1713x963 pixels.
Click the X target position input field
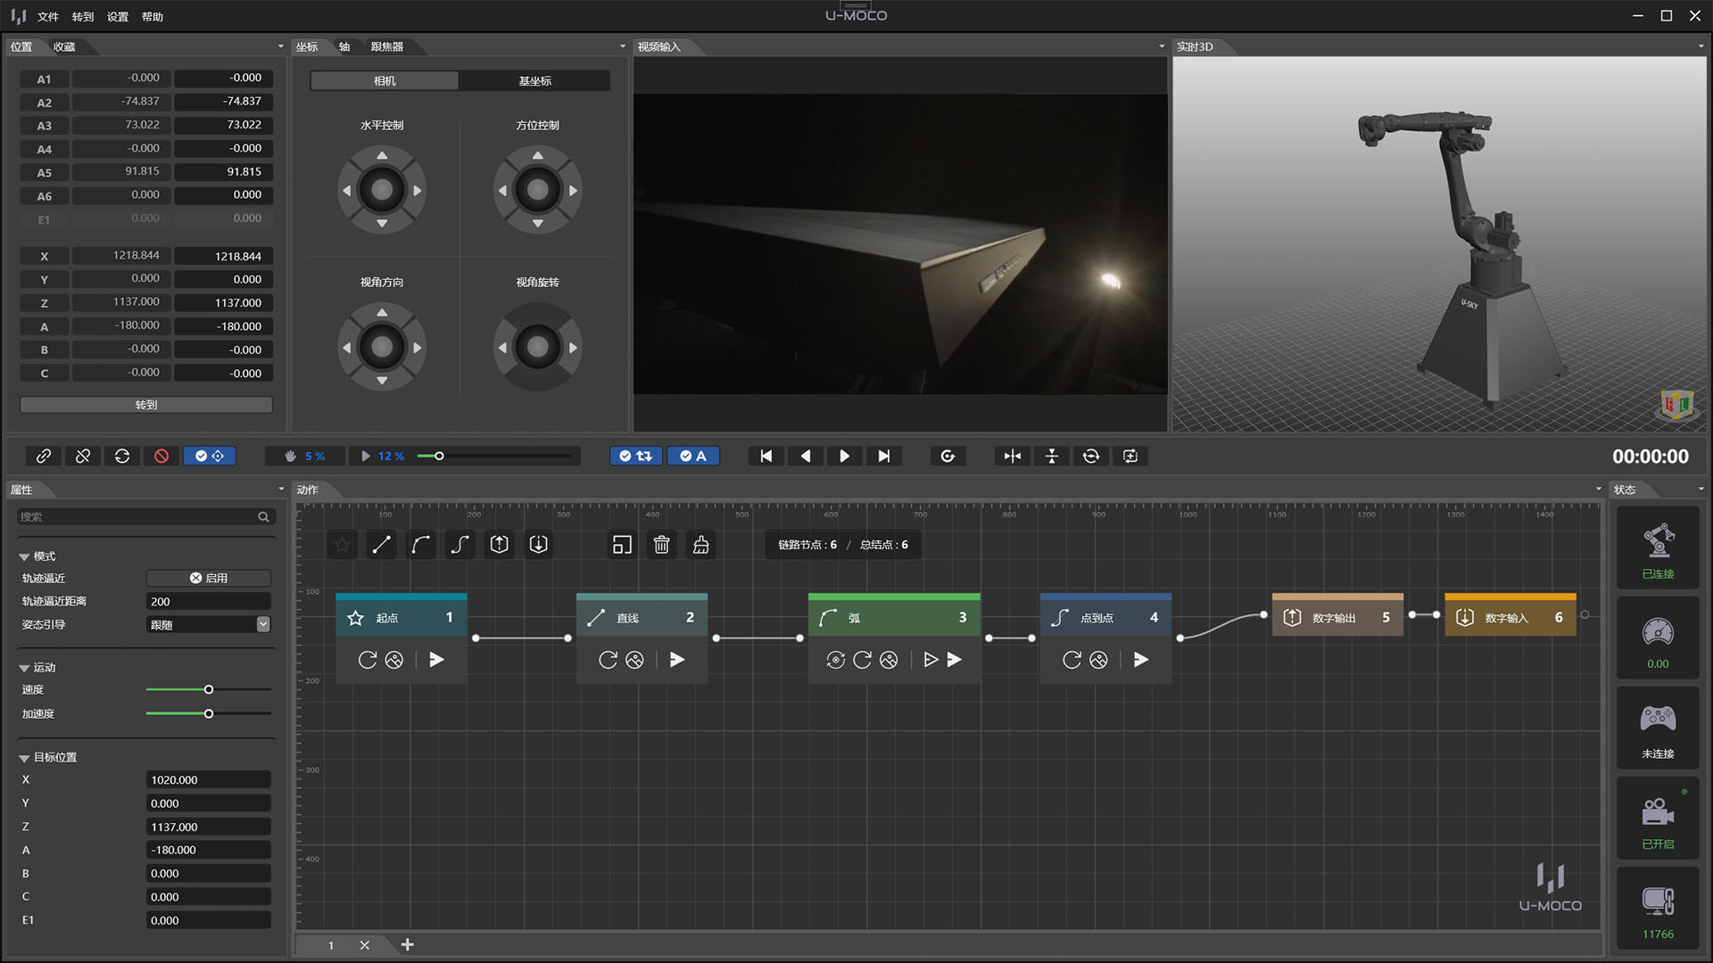pyautogui.click(x=208, y=779)
